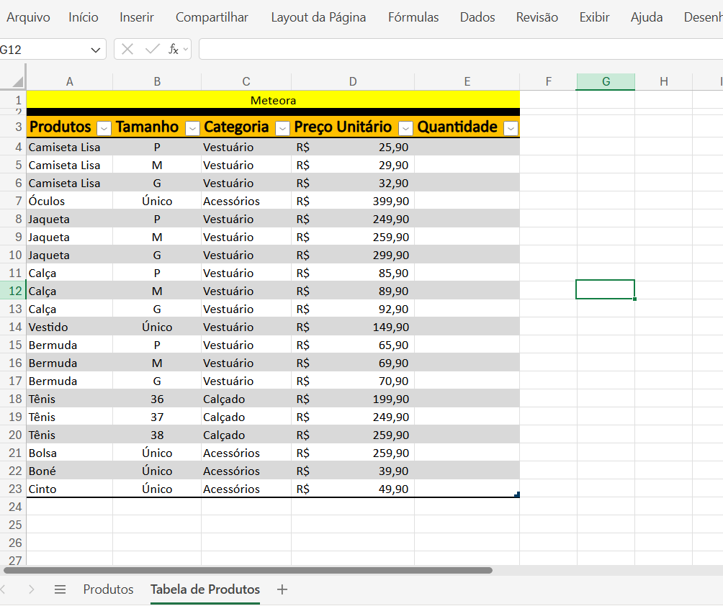Open the Preço Unitário filter dropdown
This screenshot has width=723, height=606.
click(405, 127)
